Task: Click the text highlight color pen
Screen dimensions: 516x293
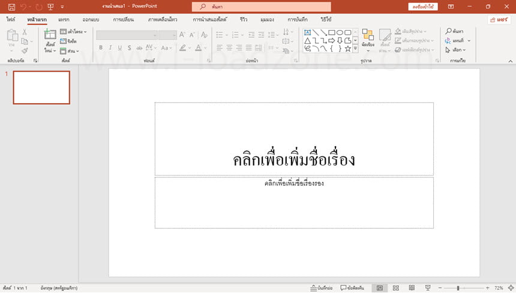Action: [x=182, y=47]
